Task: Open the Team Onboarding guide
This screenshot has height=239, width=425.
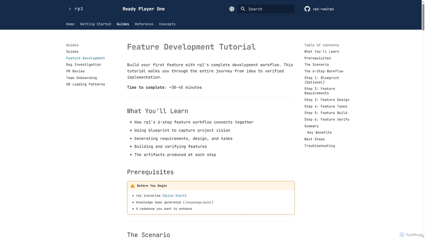Action: coord(82,78)
